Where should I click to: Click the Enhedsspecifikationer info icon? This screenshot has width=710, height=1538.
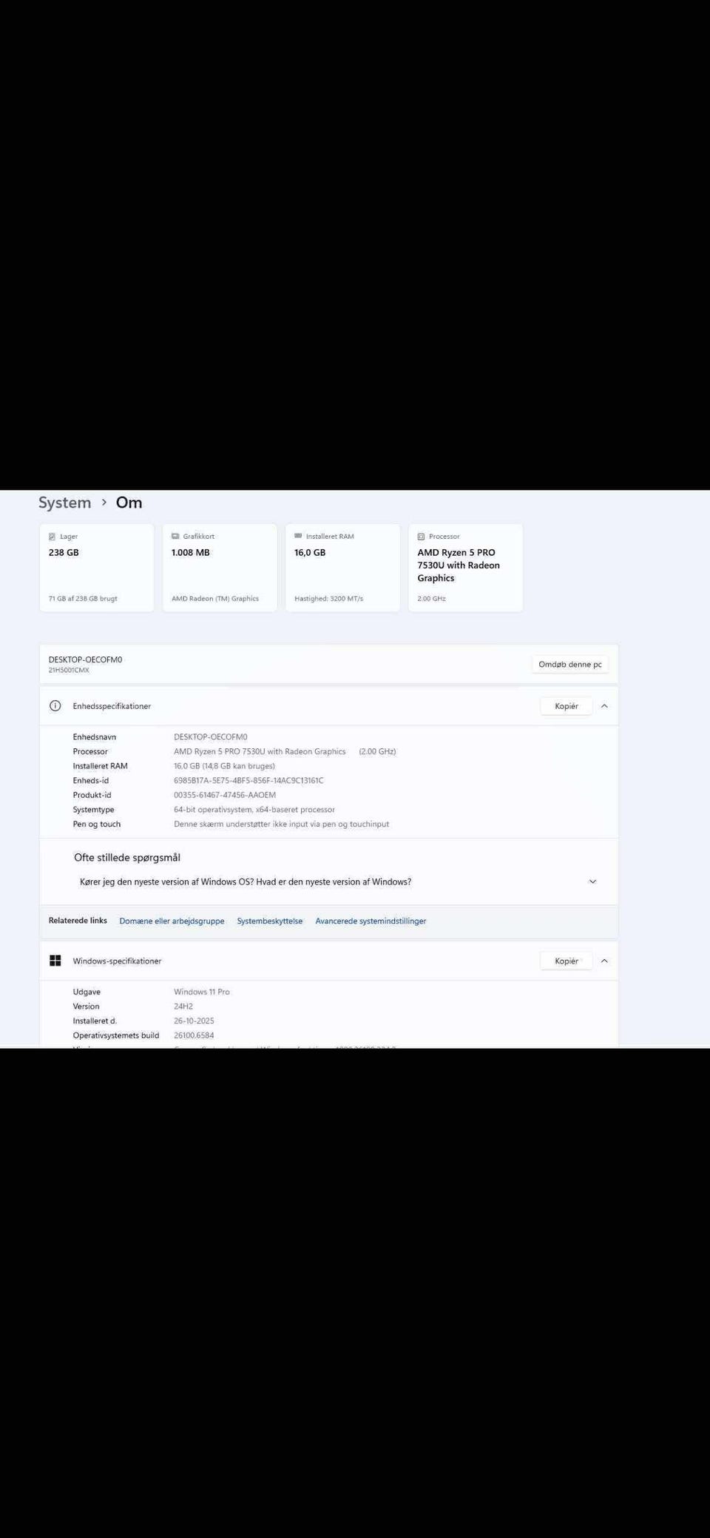point(55,706)
